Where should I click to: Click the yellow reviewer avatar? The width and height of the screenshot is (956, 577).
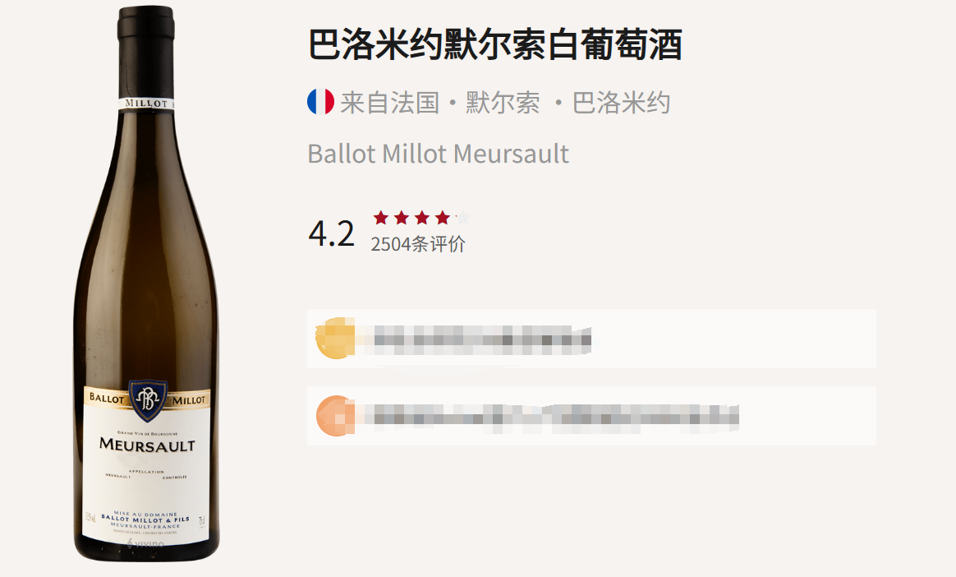click(335, 338)
